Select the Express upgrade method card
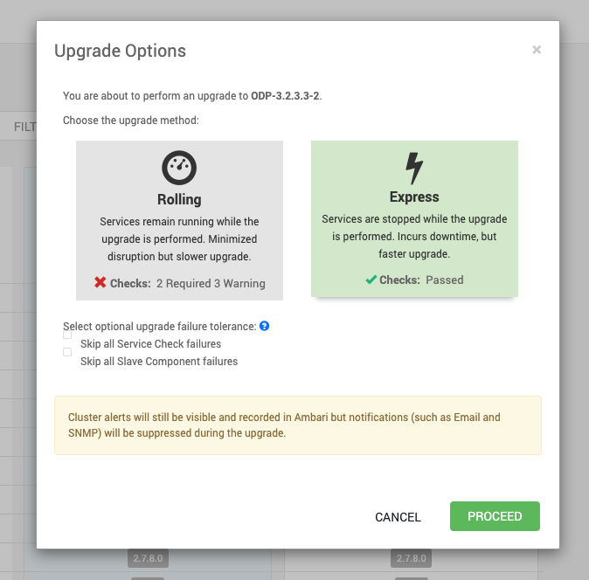The image size is (589, 580). pos(414,219)
